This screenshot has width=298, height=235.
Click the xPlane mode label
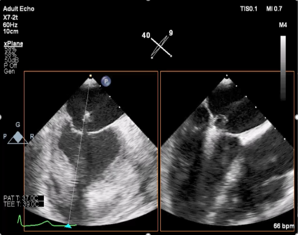tap(13, 44)
